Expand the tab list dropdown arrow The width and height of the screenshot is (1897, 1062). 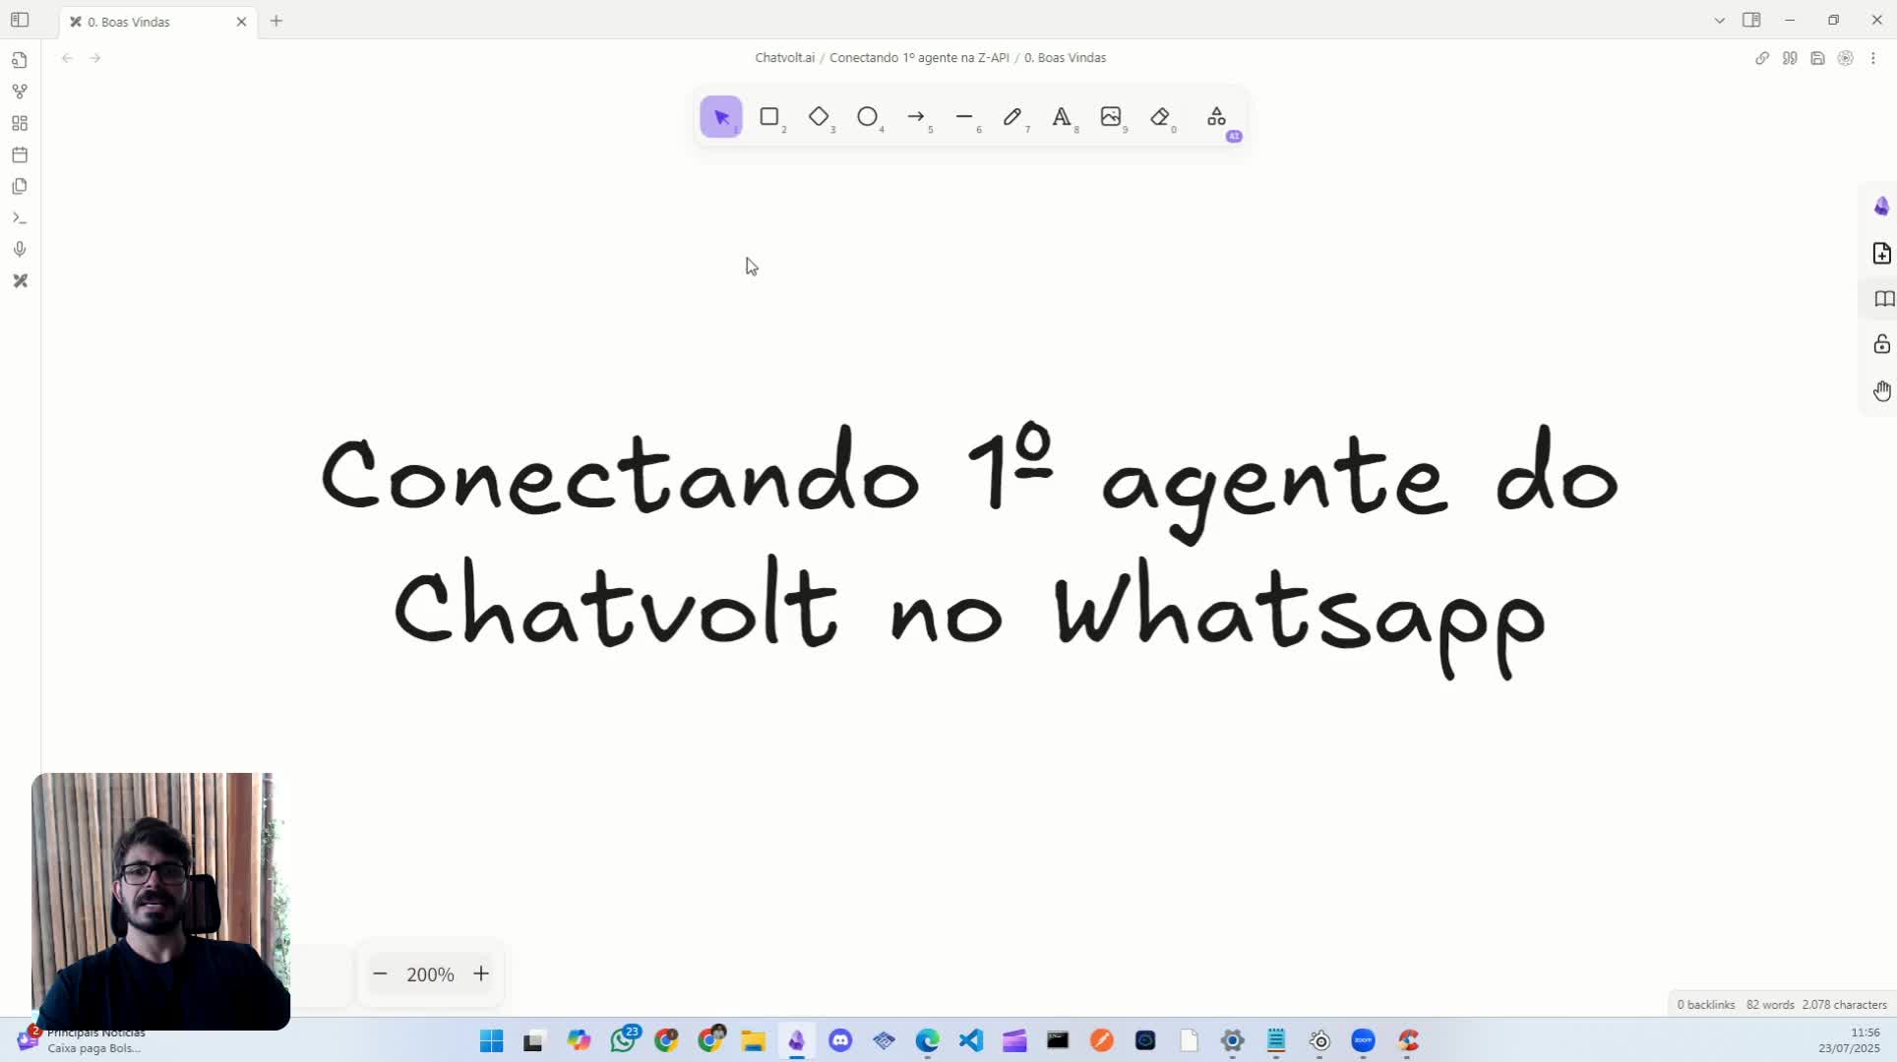tap(1719, 20)
